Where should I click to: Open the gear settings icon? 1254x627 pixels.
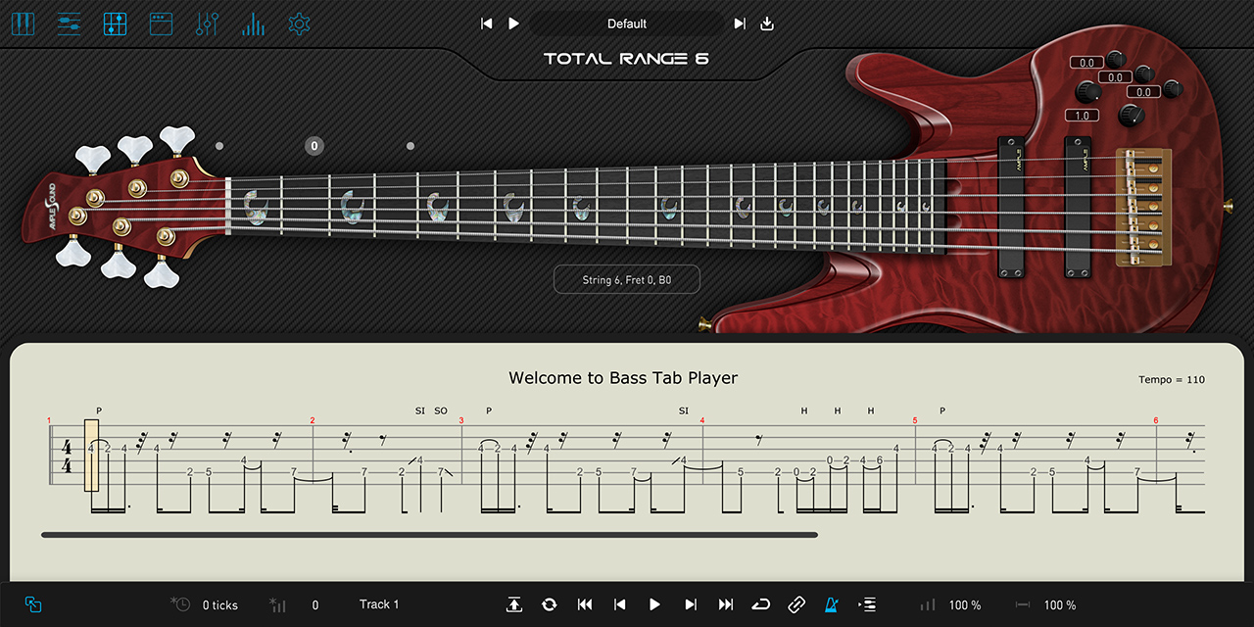click(300, 24)
